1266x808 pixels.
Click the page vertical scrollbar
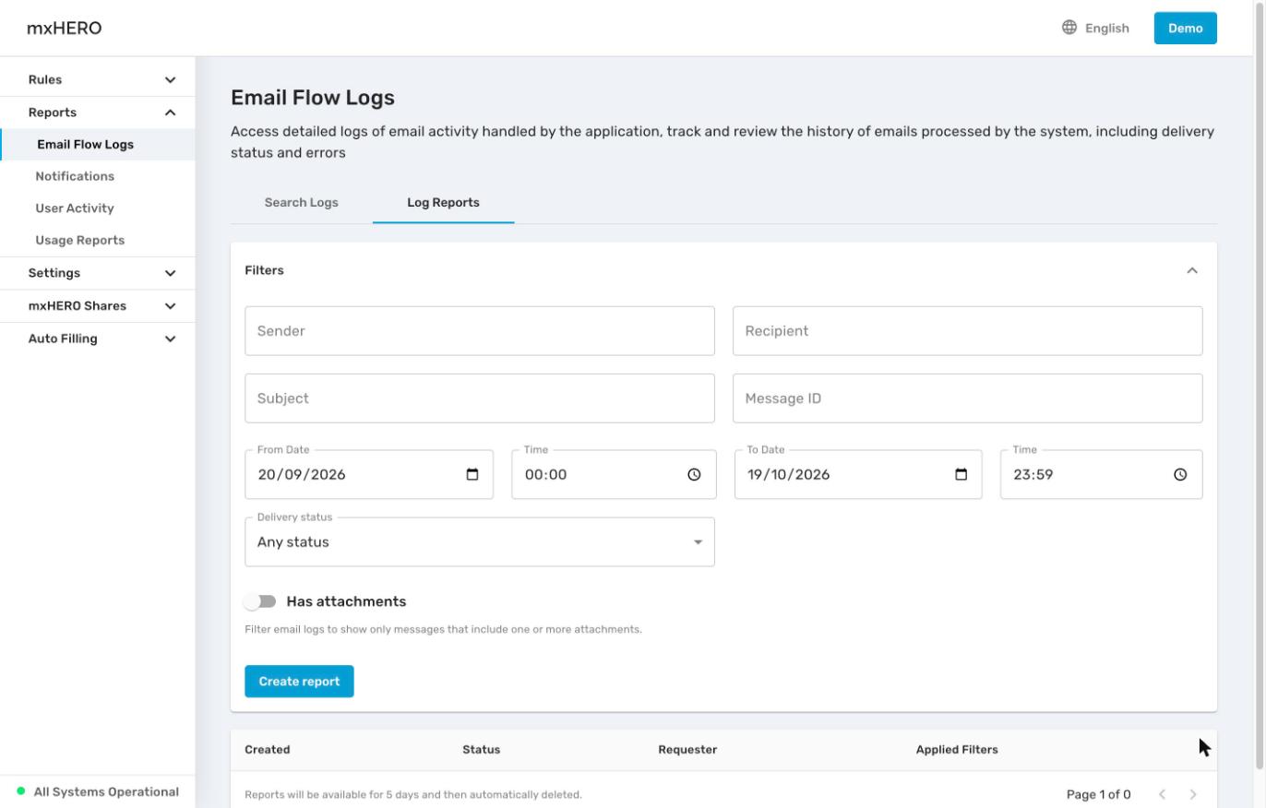point(1260,386)
